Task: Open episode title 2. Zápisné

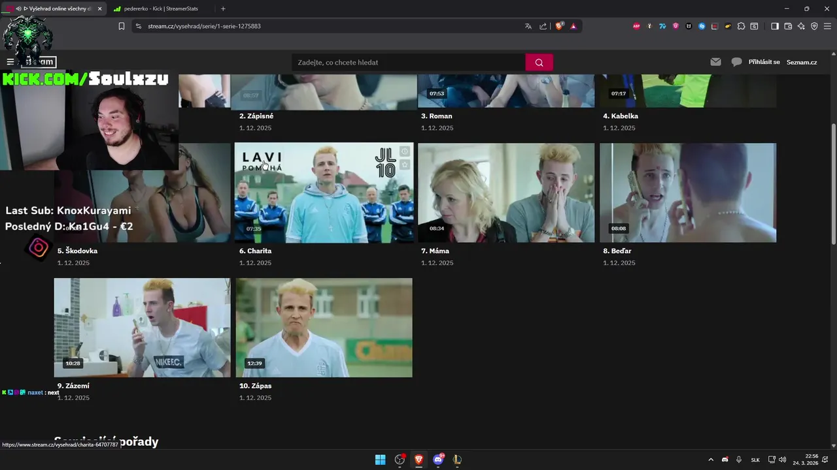Action: pos(256,116)
